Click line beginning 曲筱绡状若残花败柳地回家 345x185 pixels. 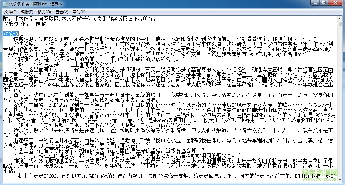click(x=173, y=160)
